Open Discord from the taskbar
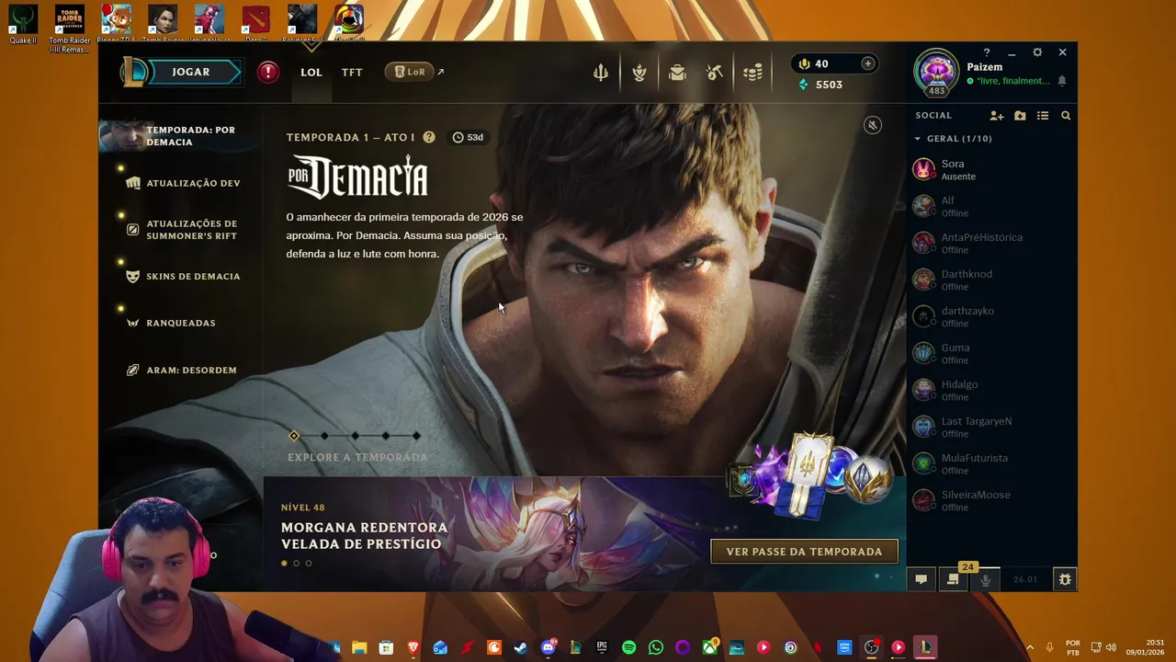Screen dimensions: 1176x662 548,647
